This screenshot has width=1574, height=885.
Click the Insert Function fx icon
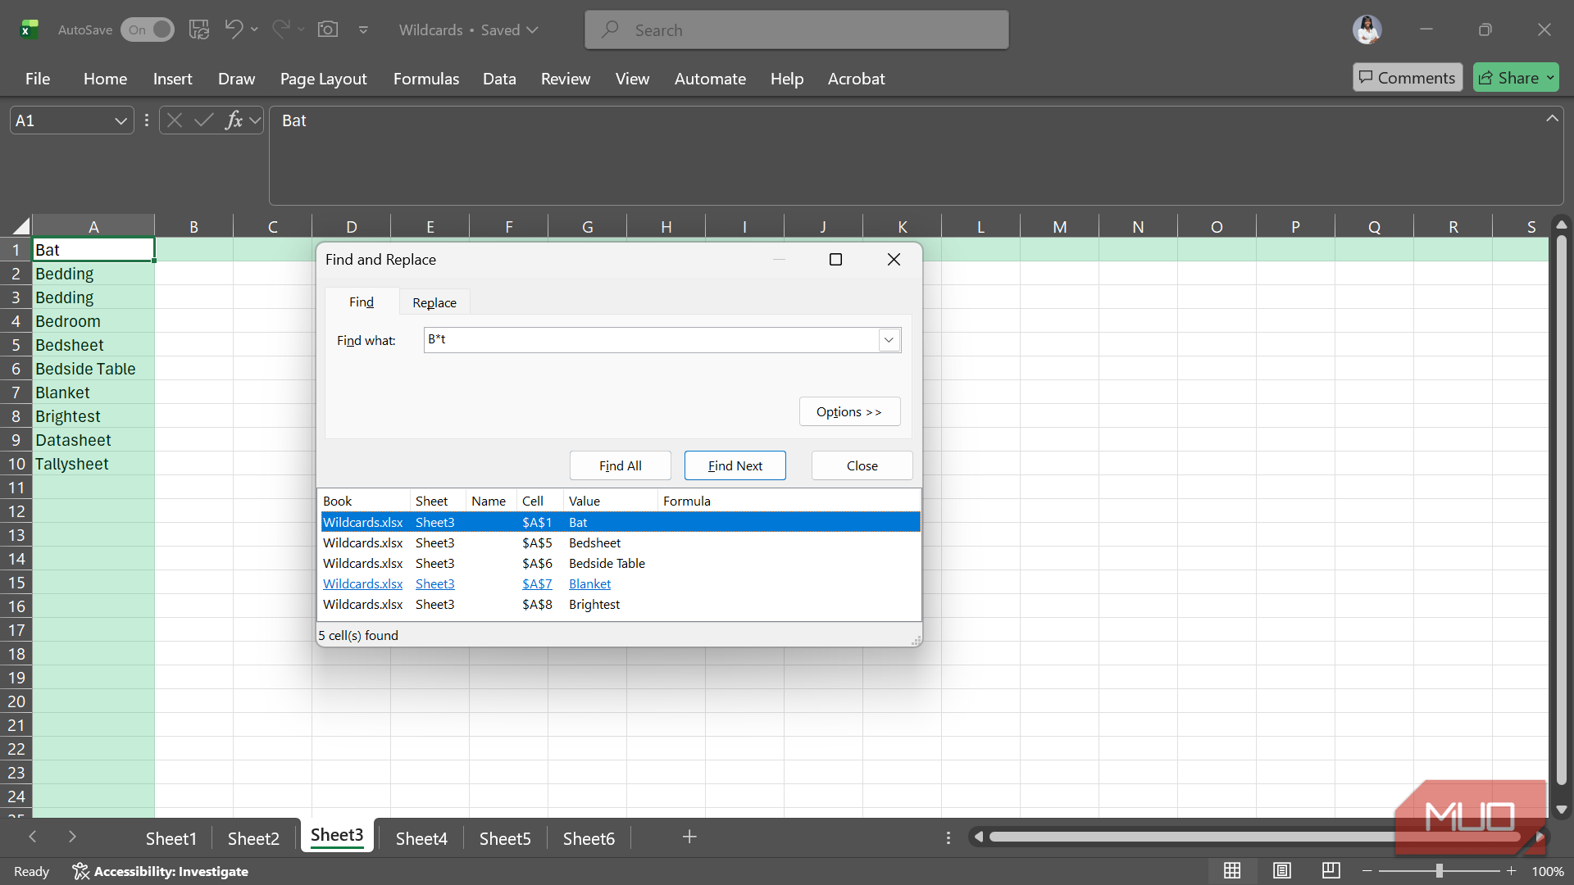(234, 120)
